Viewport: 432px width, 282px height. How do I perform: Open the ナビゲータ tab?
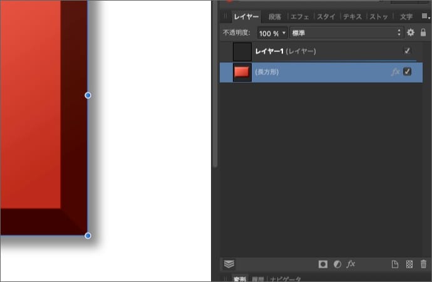click(x=285, y=279)
